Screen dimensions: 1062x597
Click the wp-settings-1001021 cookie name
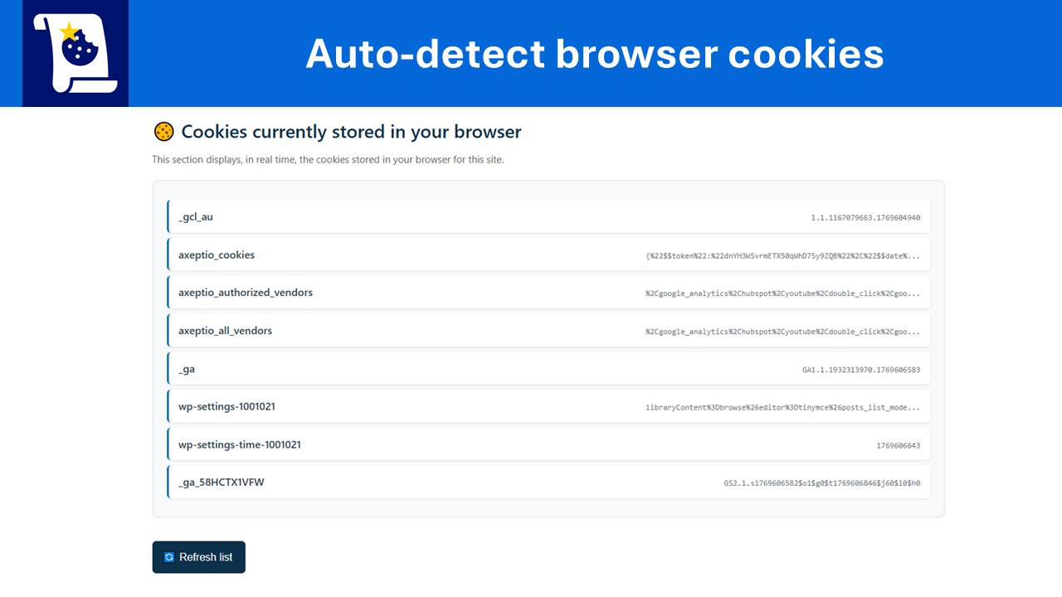(x=227, y=407)
